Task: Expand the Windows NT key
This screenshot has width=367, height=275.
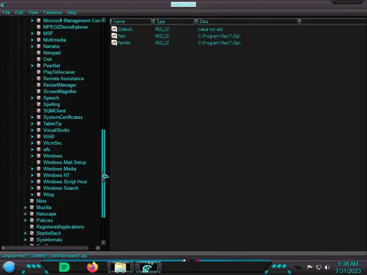Action: 32,175
